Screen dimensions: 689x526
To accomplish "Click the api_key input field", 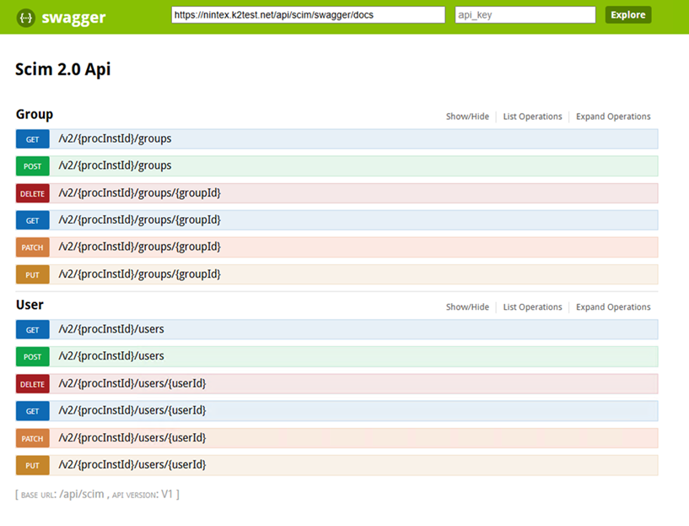I will (525, 15).
